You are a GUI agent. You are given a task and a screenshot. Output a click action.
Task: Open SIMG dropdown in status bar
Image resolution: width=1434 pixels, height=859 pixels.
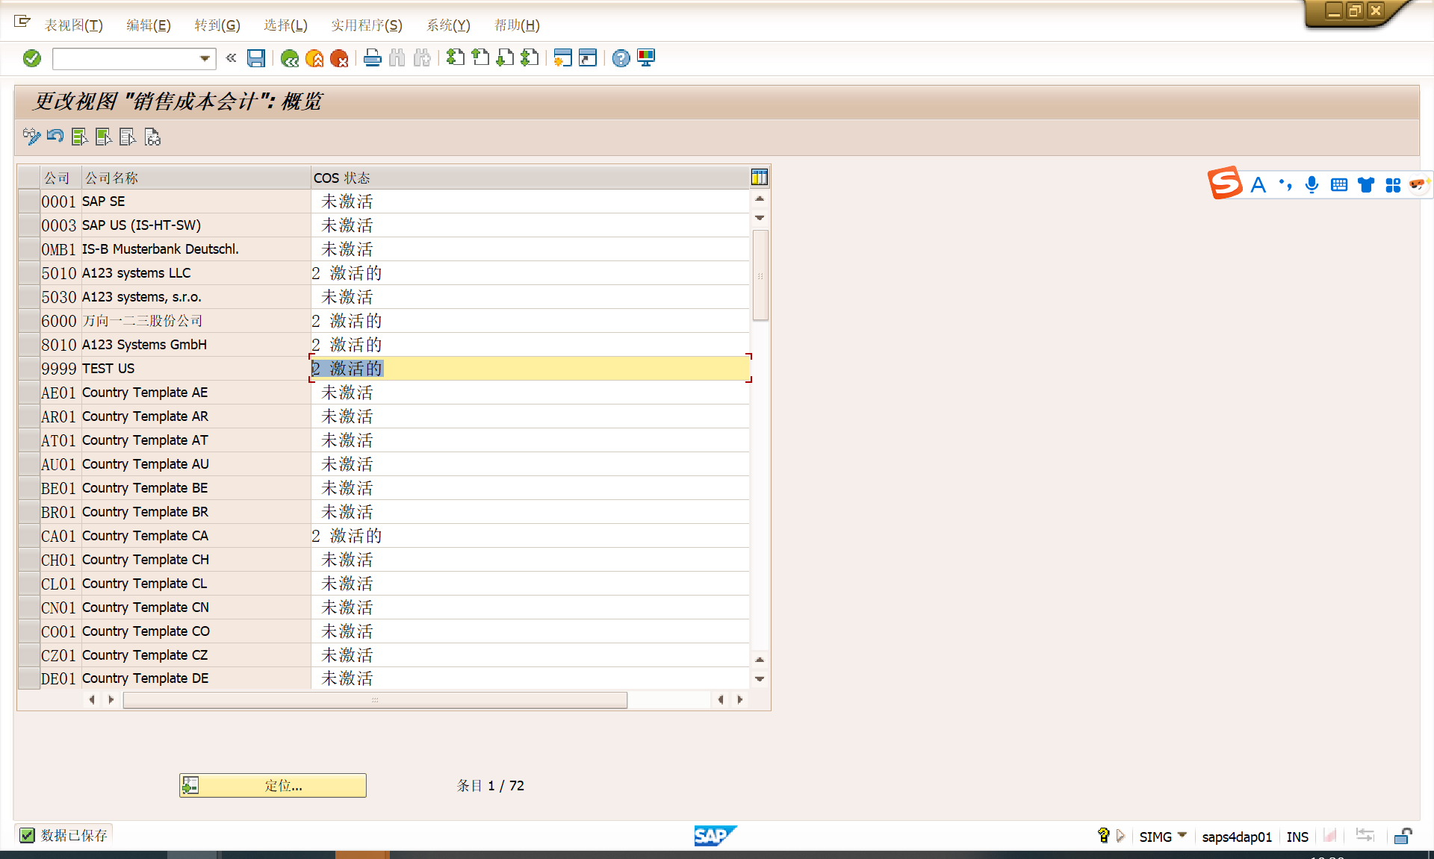click(x=1182, y=835)
